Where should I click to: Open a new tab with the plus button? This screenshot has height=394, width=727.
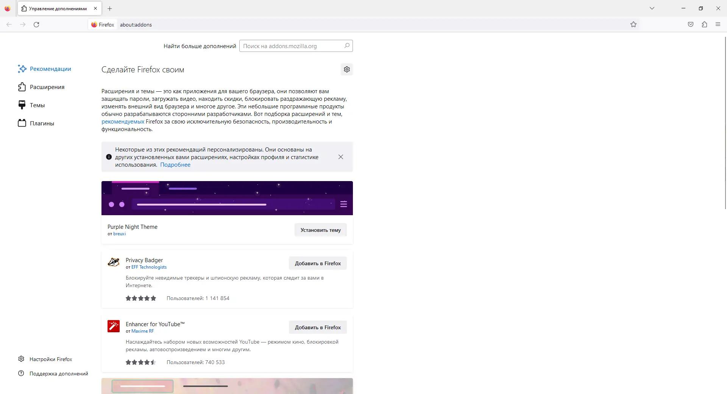tap(110, 8)
